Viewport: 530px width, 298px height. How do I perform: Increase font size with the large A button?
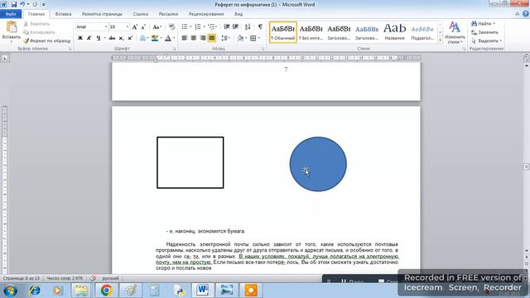pos(134,27)
